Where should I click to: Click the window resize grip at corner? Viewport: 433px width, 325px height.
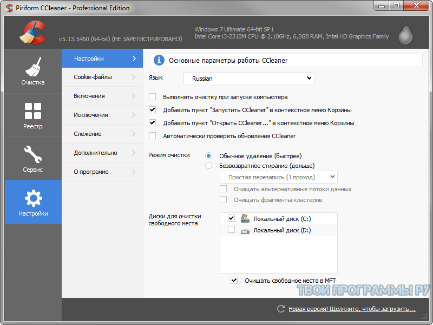tap(424, 316)
